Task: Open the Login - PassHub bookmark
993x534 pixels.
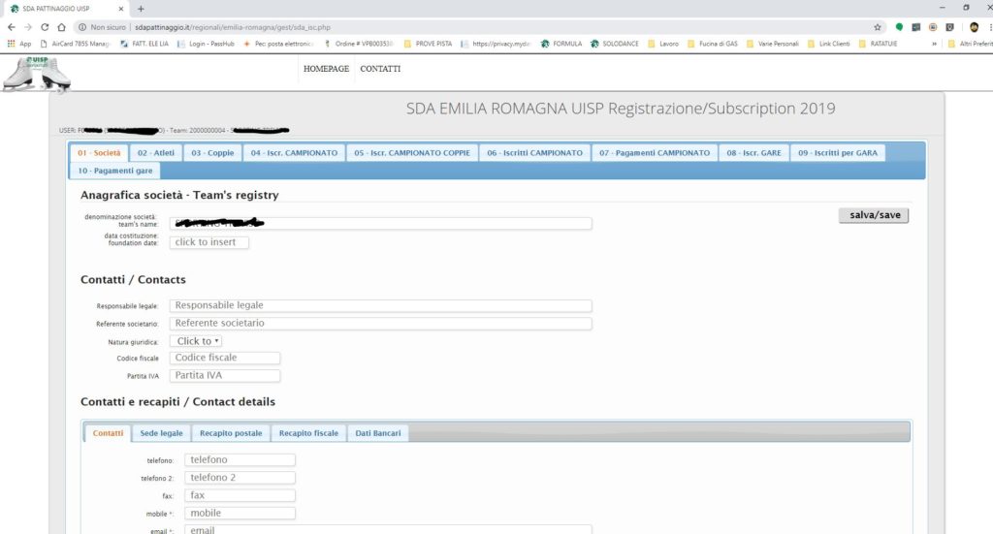Action: (206, 44)
